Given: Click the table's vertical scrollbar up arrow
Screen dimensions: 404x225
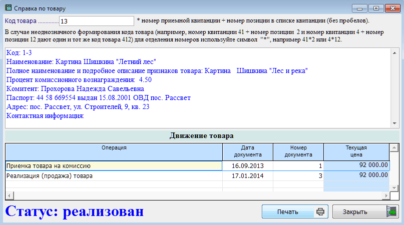Looking at the screenshot, I should [x=394, y=148].
